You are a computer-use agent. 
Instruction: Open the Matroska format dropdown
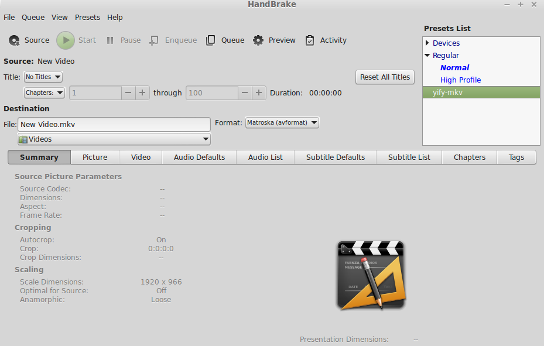[282, 122]
